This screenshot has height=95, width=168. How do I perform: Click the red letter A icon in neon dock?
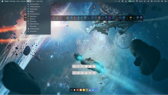75,18
